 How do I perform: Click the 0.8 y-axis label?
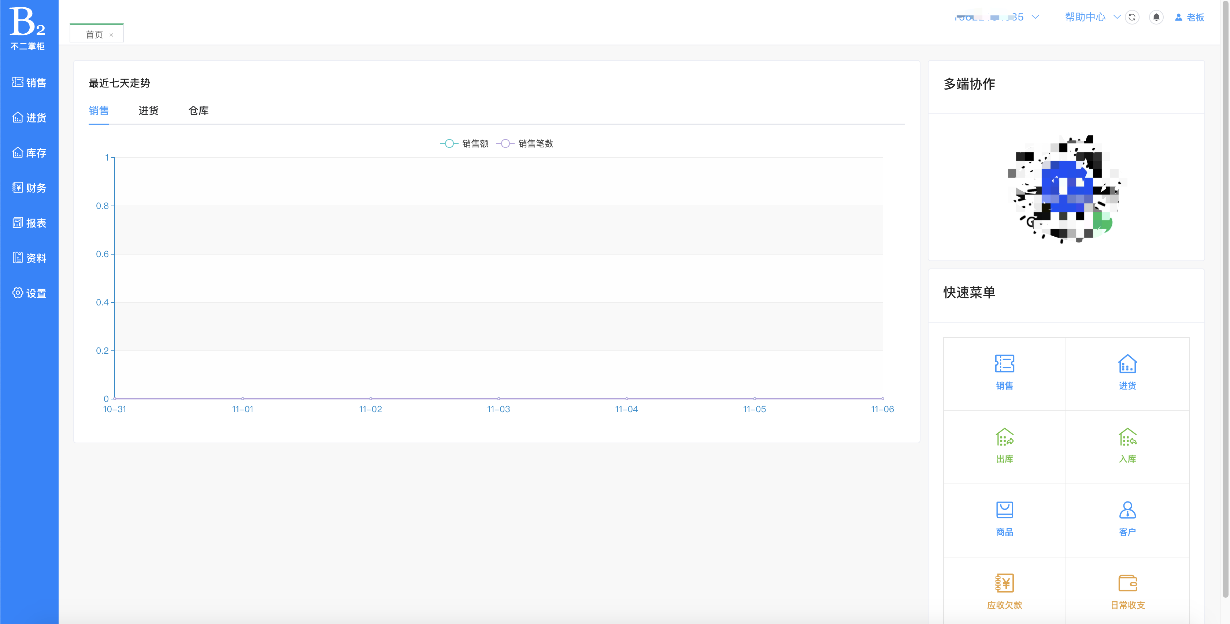[x=102, y=206]
